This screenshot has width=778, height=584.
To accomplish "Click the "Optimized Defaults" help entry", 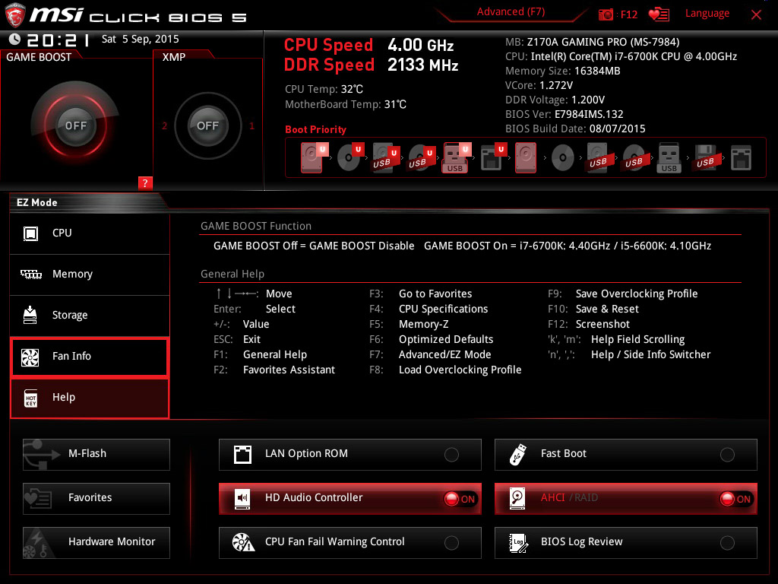I will 446,339.
